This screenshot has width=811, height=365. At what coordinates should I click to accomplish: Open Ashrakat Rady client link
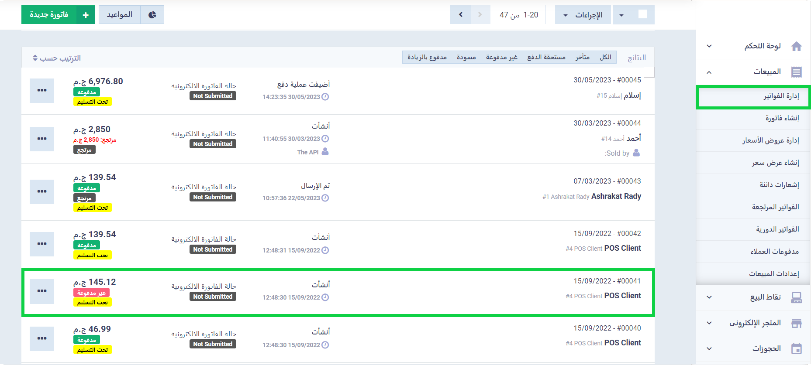[x=616, y=196]
